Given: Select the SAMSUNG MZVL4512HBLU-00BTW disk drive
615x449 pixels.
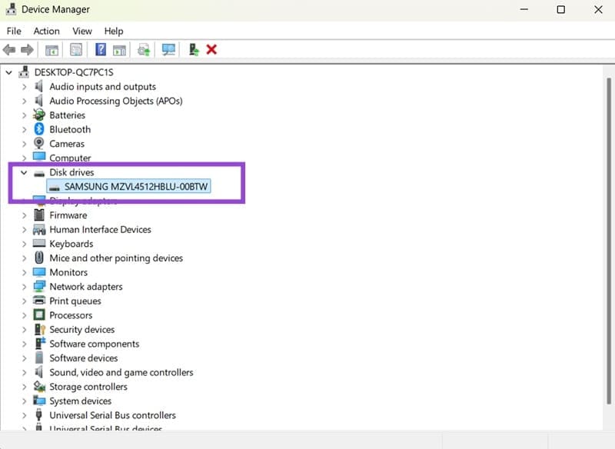Looking at the screenshot, I should (137, 187).
